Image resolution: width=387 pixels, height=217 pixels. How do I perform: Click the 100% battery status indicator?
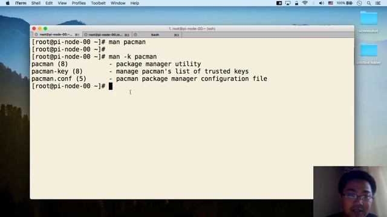pos(345,3)
